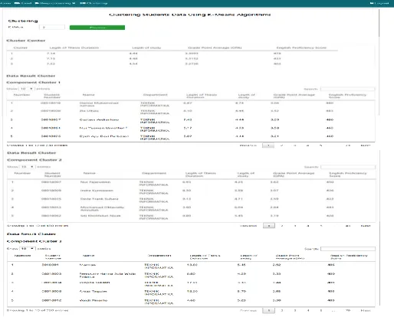Viewport: 394px width, 317px height.
Task: Click the 'Component Cluster 1' heading
Action: (x=34, y=83)
